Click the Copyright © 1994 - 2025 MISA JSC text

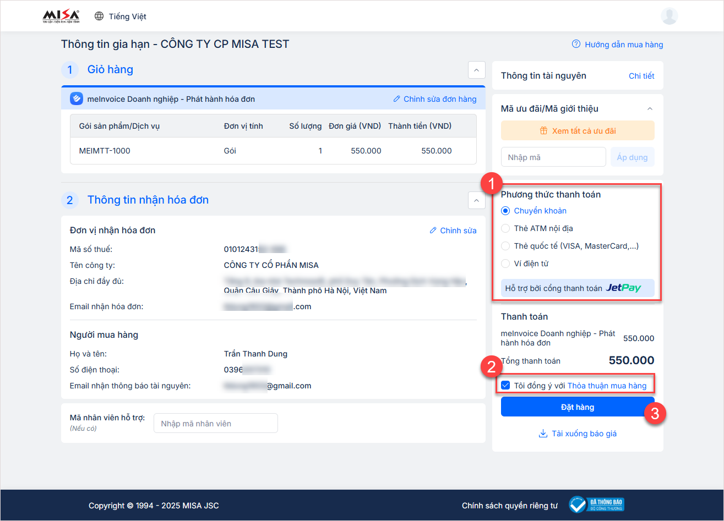(154, 506)
